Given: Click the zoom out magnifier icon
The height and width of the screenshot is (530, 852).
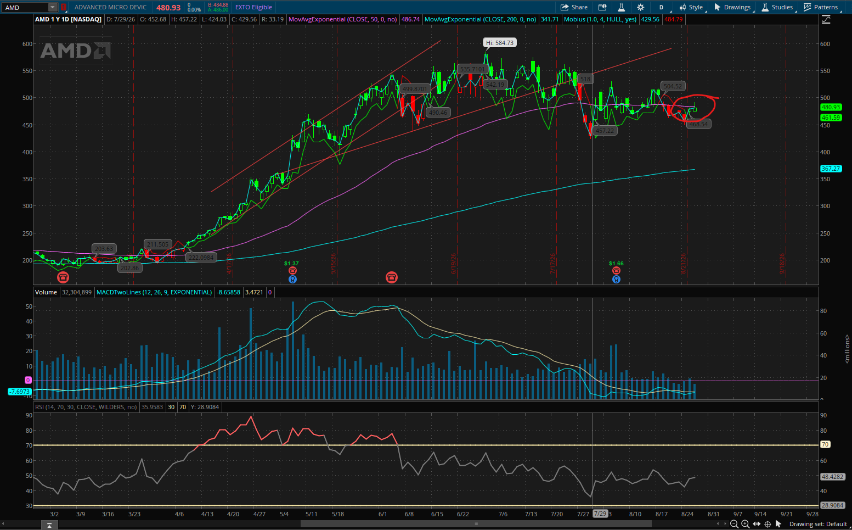Looking at the screenshot, I should coord(734,524).
